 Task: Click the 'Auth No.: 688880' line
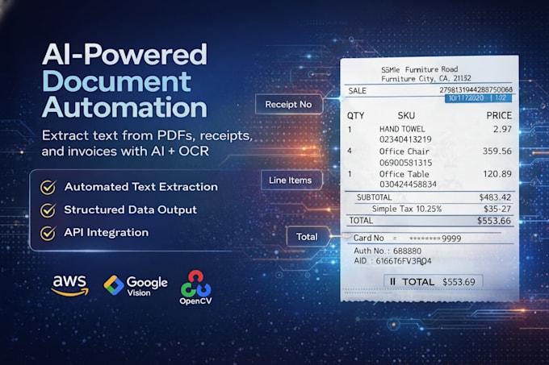click(388, 251)
